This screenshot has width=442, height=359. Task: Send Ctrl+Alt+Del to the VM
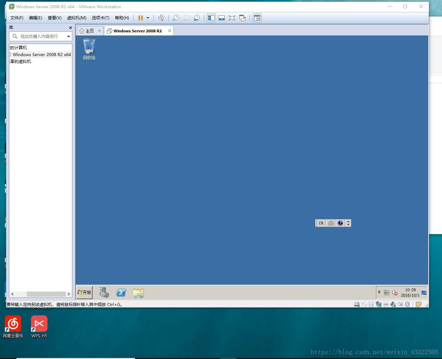[x=161, y=18]
